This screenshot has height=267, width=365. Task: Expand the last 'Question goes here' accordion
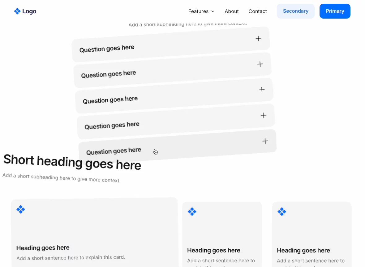(x=177, y=147)
